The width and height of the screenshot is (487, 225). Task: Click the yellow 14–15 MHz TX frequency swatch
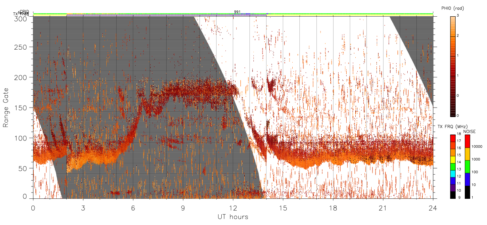(452, 160)
